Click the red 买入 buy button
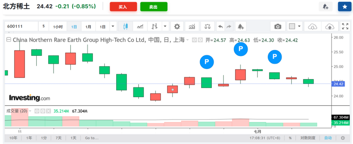The width and height of the screenshot is (353, 144). pyautogui.click(x=123, y=7)
